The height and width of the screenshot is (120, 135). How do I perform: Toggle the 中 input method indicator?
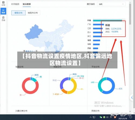tap(111, 117)
